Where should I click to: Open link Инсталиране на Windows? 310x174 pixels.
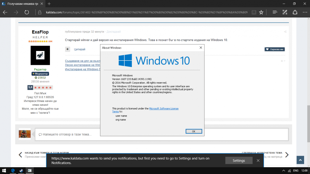(83, 69)
